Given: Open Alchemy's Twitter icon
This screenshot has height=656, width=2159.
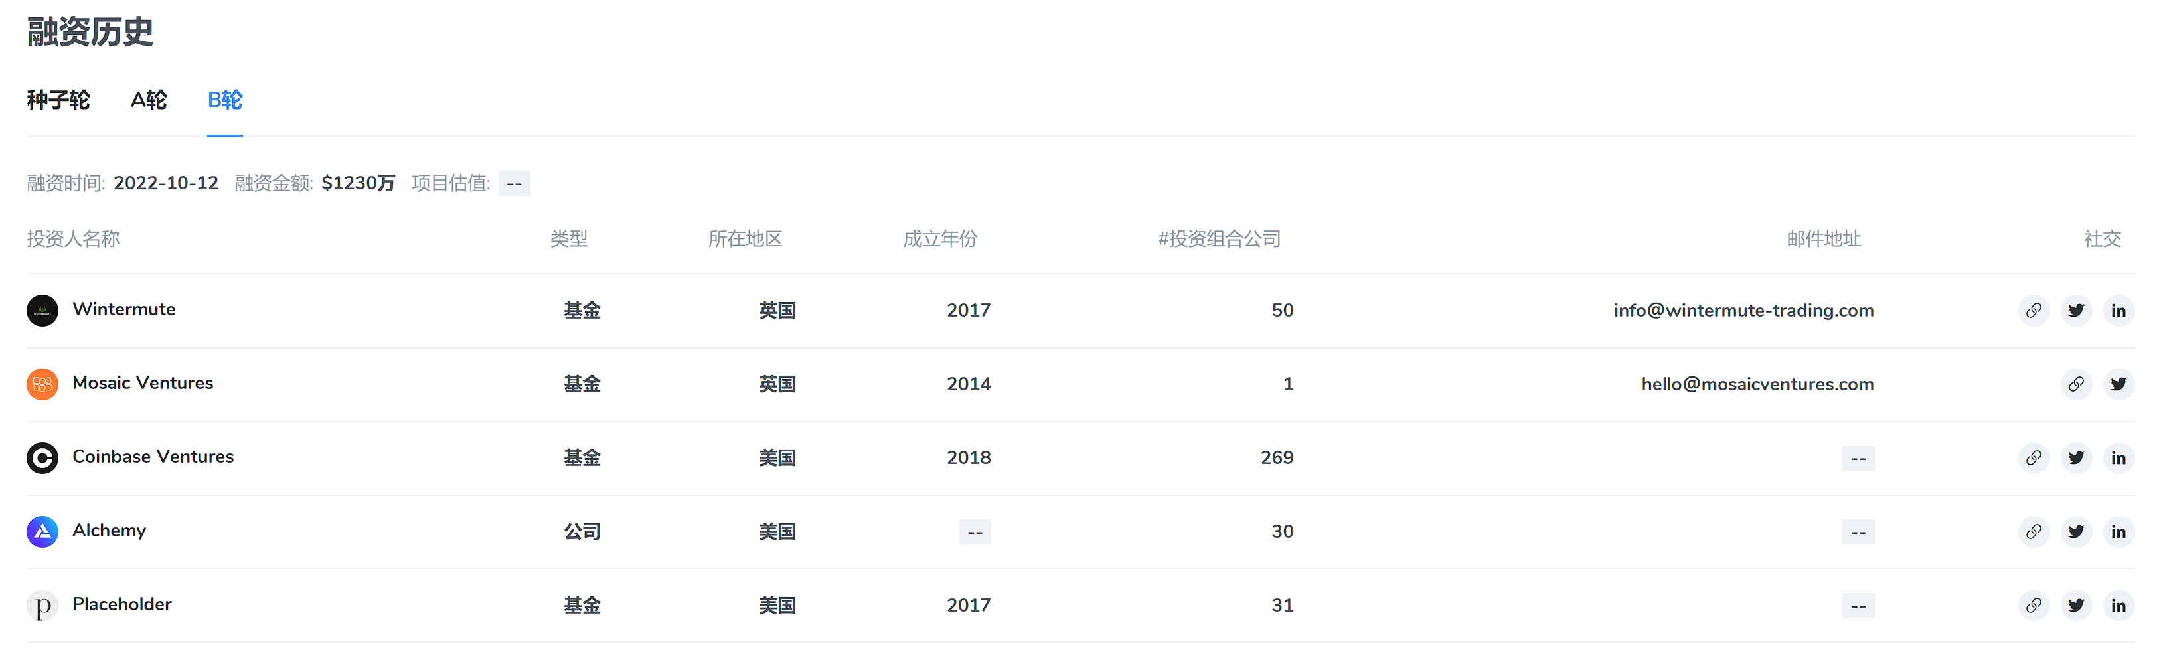Looking at the screenshot, I should (2076, 532).
